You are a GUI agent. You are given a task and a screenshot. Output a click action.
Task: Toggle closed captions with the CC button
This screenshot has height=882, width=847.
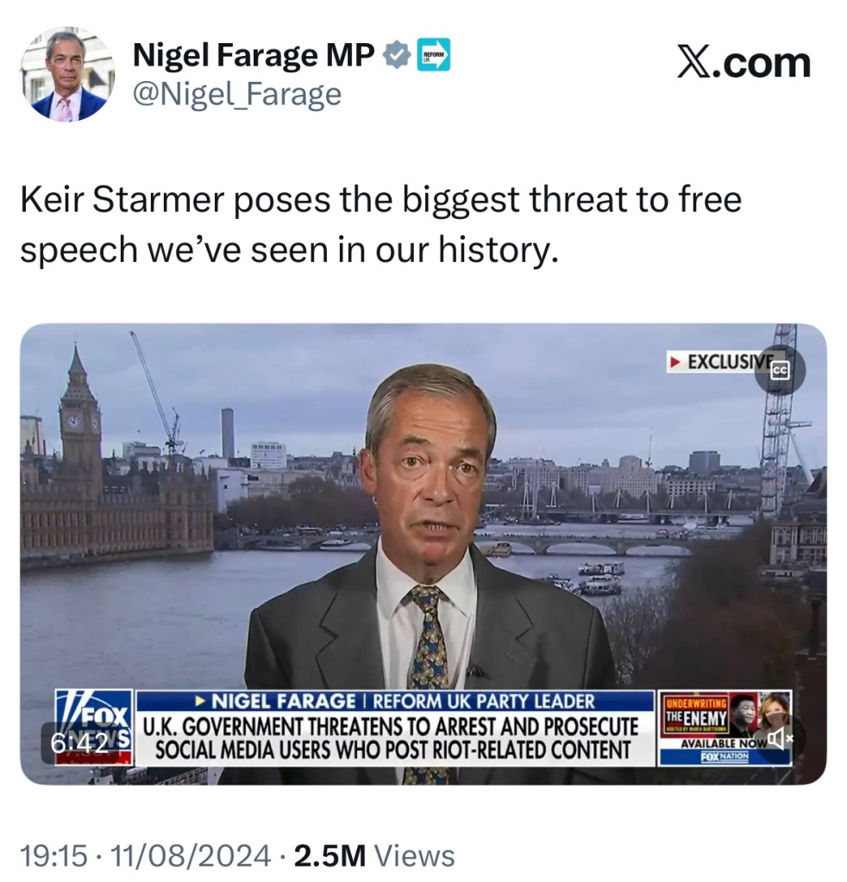click(x=780, y=369)
